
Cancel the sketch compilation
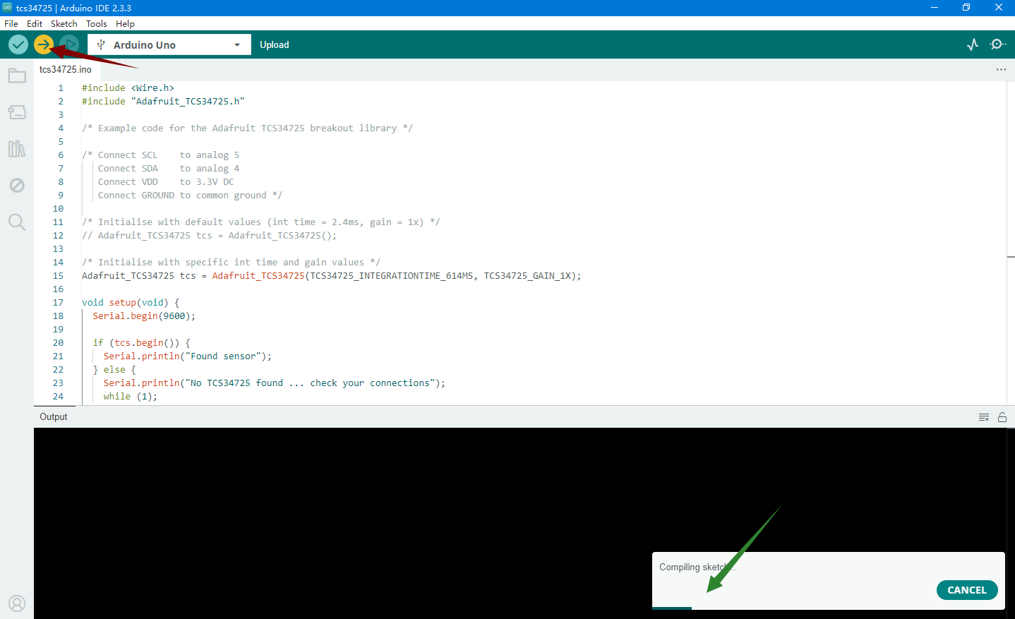click(x=967, y=590)
